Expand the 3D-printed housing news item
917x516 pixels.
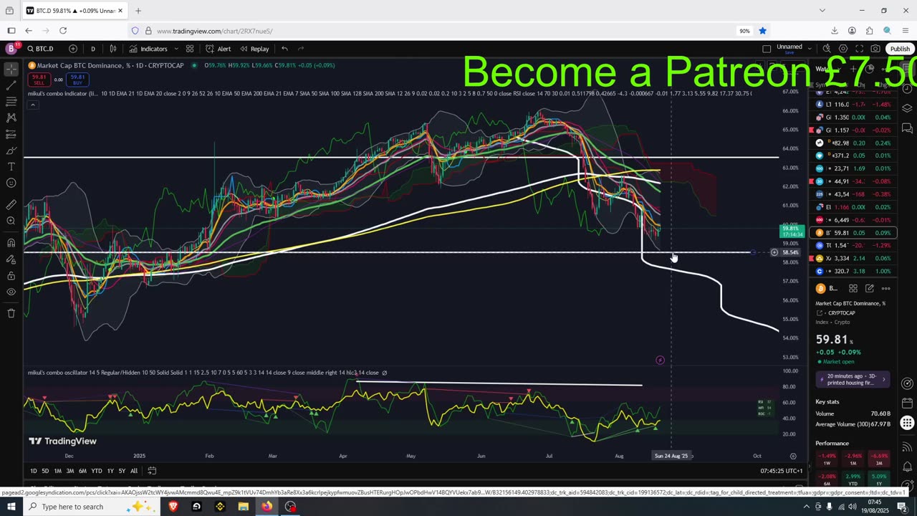coord(853,379)
